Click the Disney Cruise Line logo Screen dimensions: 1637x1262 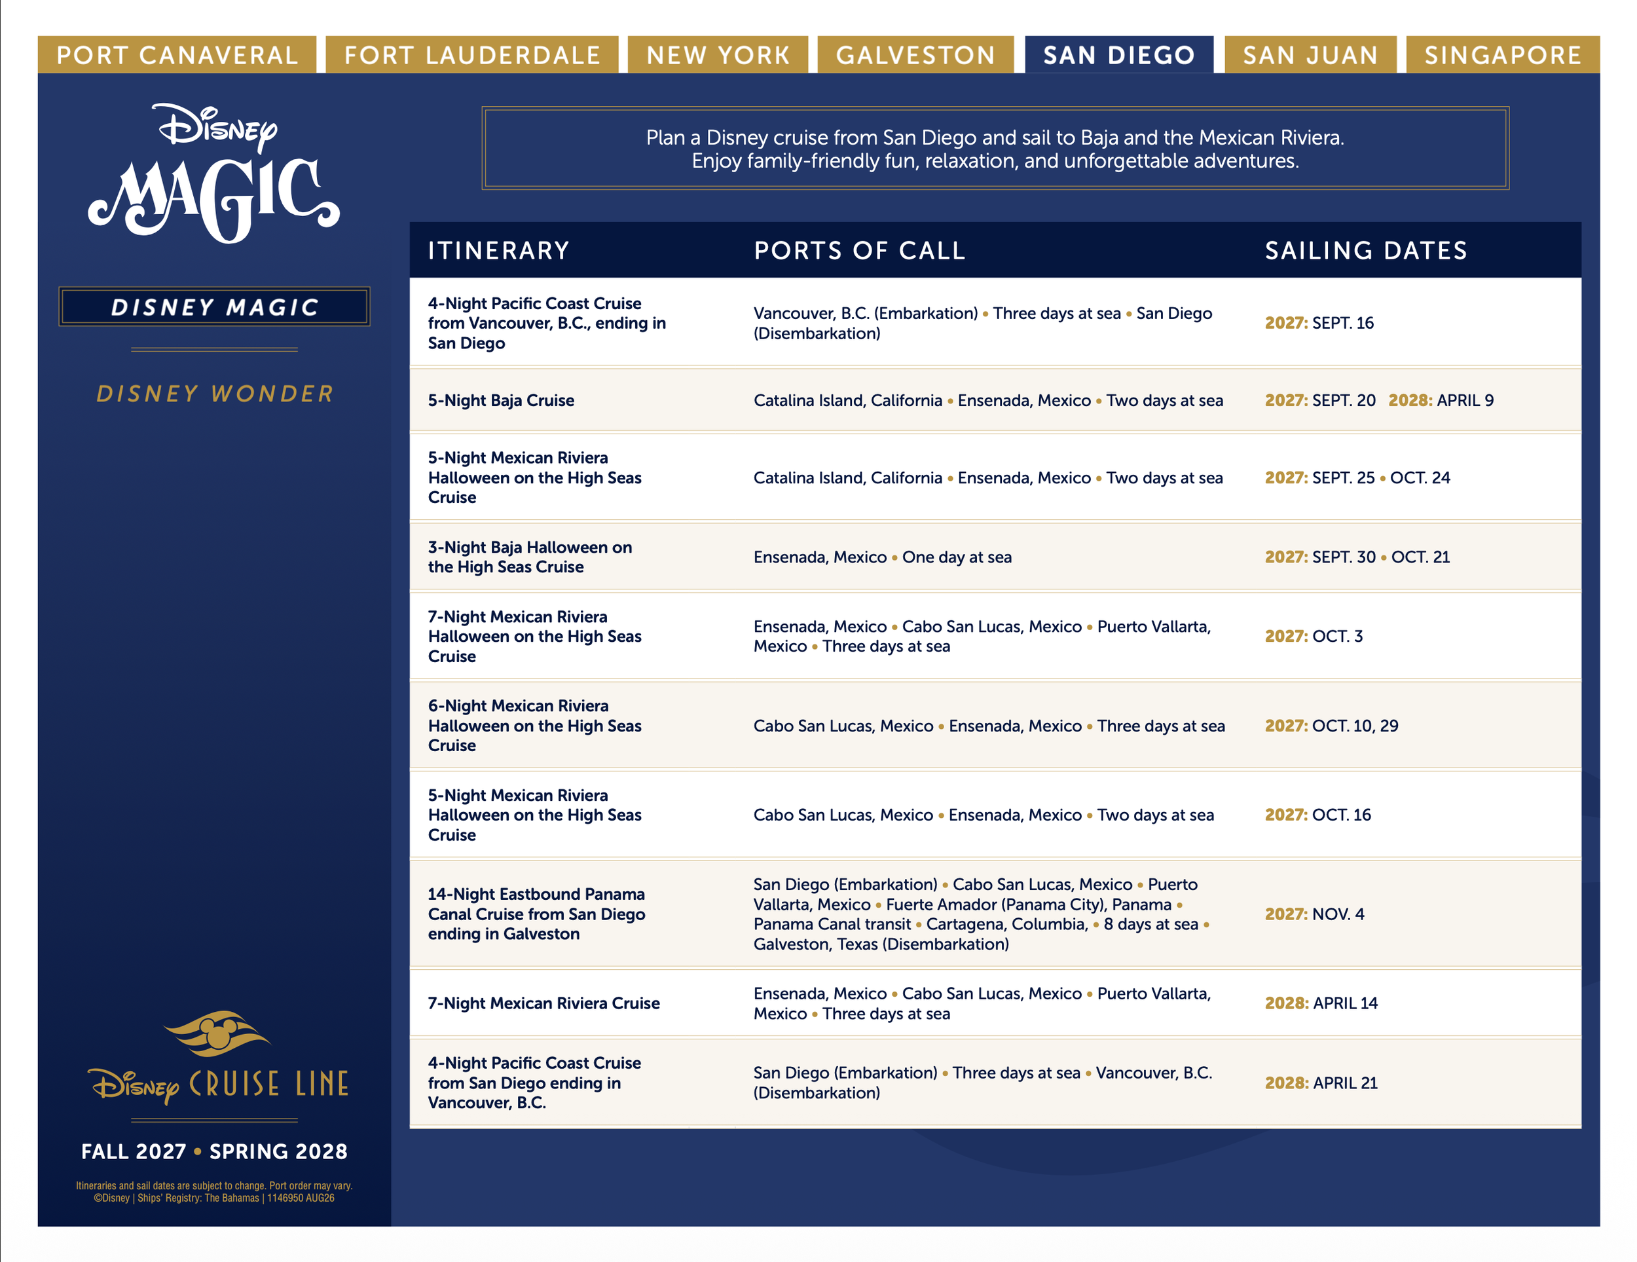click(218, 1058)
